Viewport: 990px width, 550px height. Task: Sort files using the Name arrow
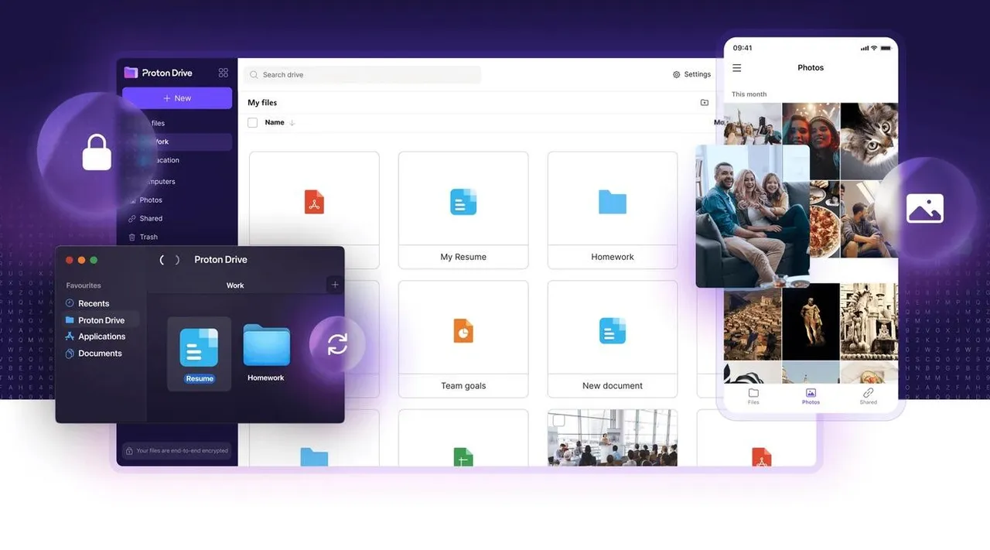(292, 123)
